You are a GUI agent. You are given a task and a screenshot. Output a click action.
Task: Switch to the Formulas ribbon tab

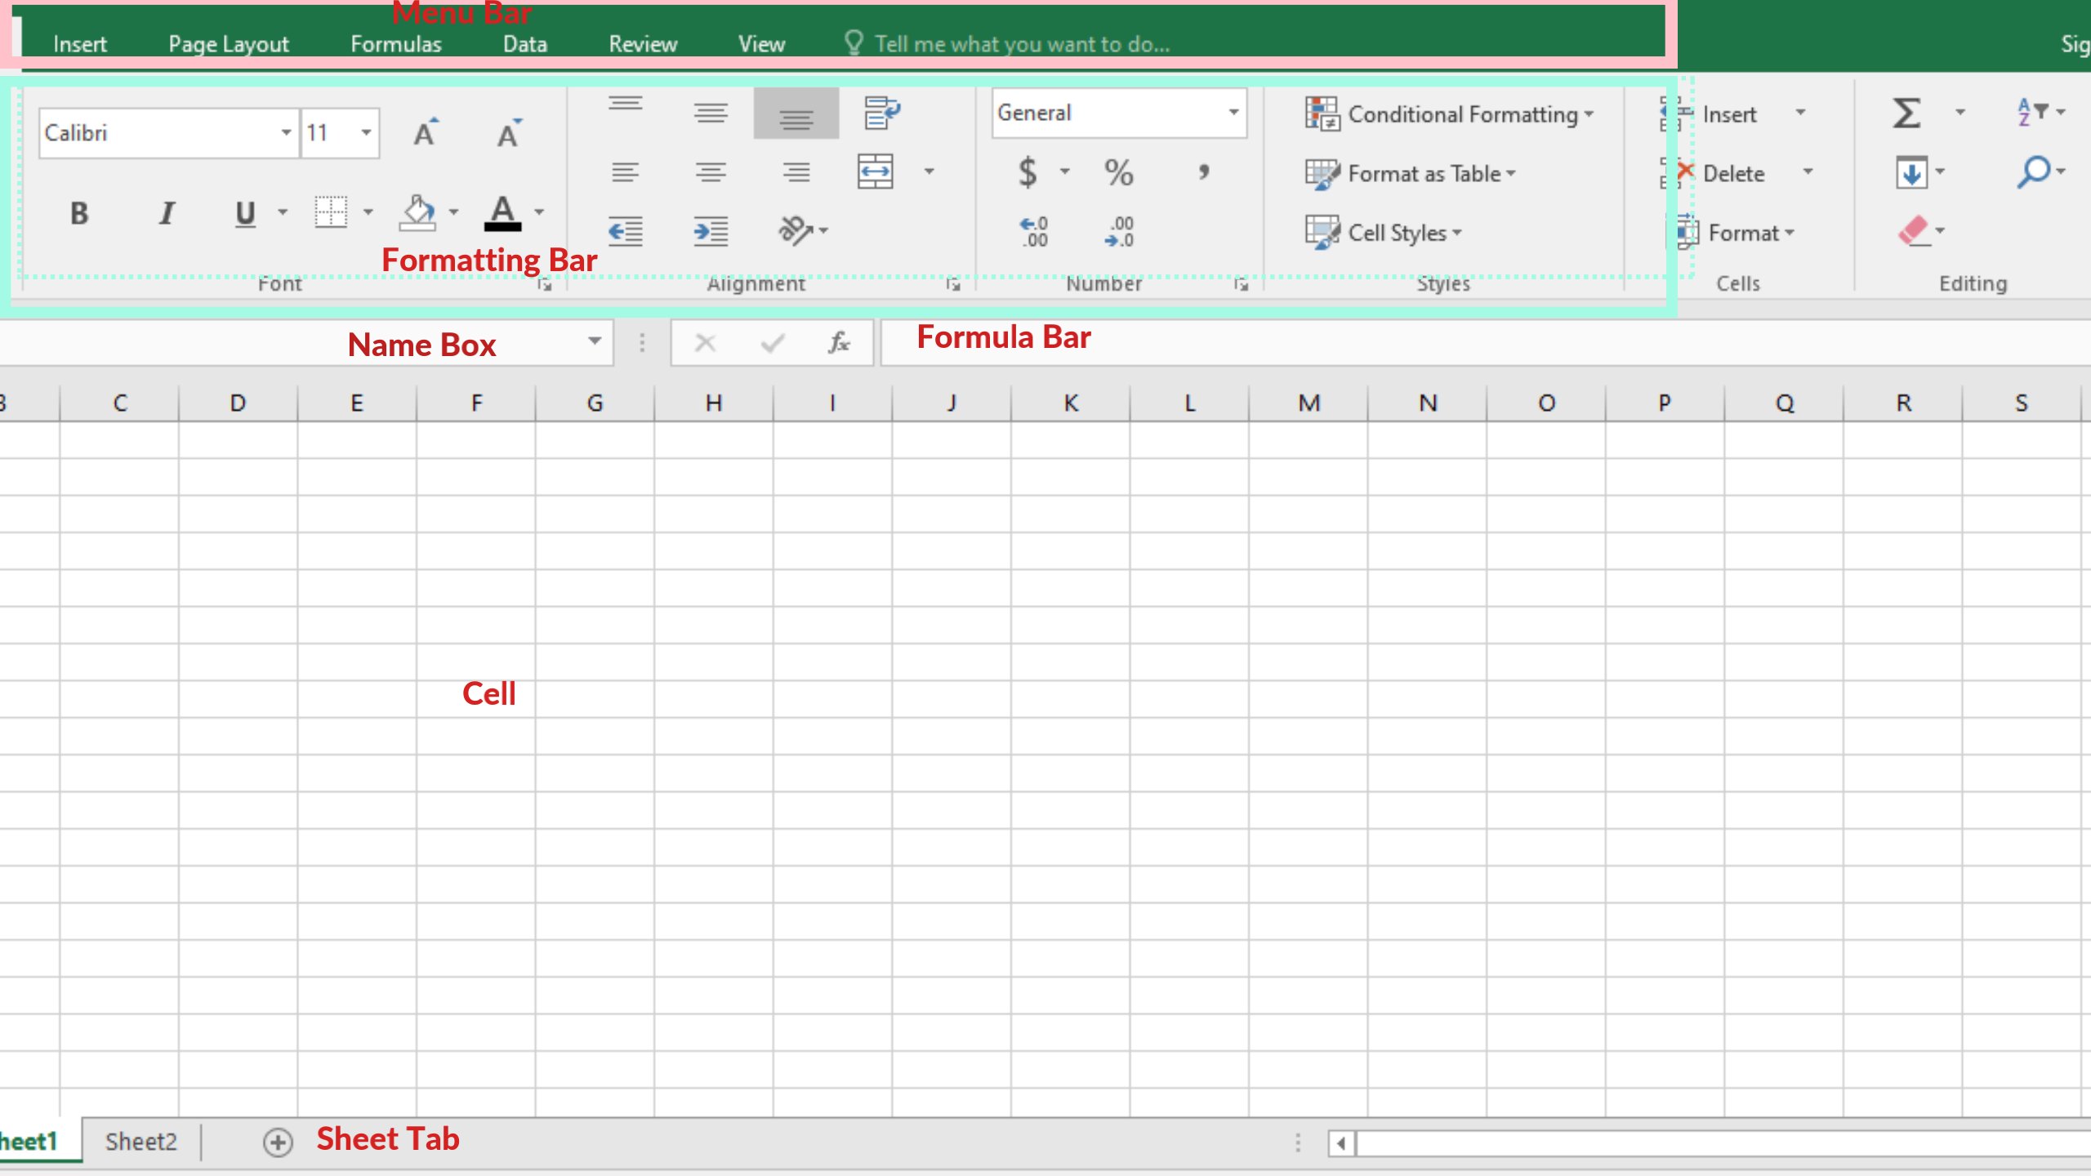[395, 44]
